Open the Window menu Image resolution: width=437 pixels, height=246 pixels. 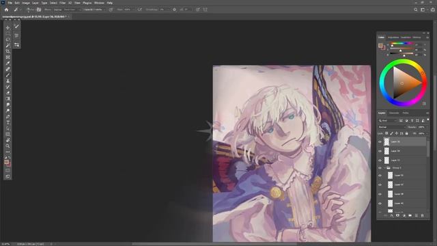[99, 3]
